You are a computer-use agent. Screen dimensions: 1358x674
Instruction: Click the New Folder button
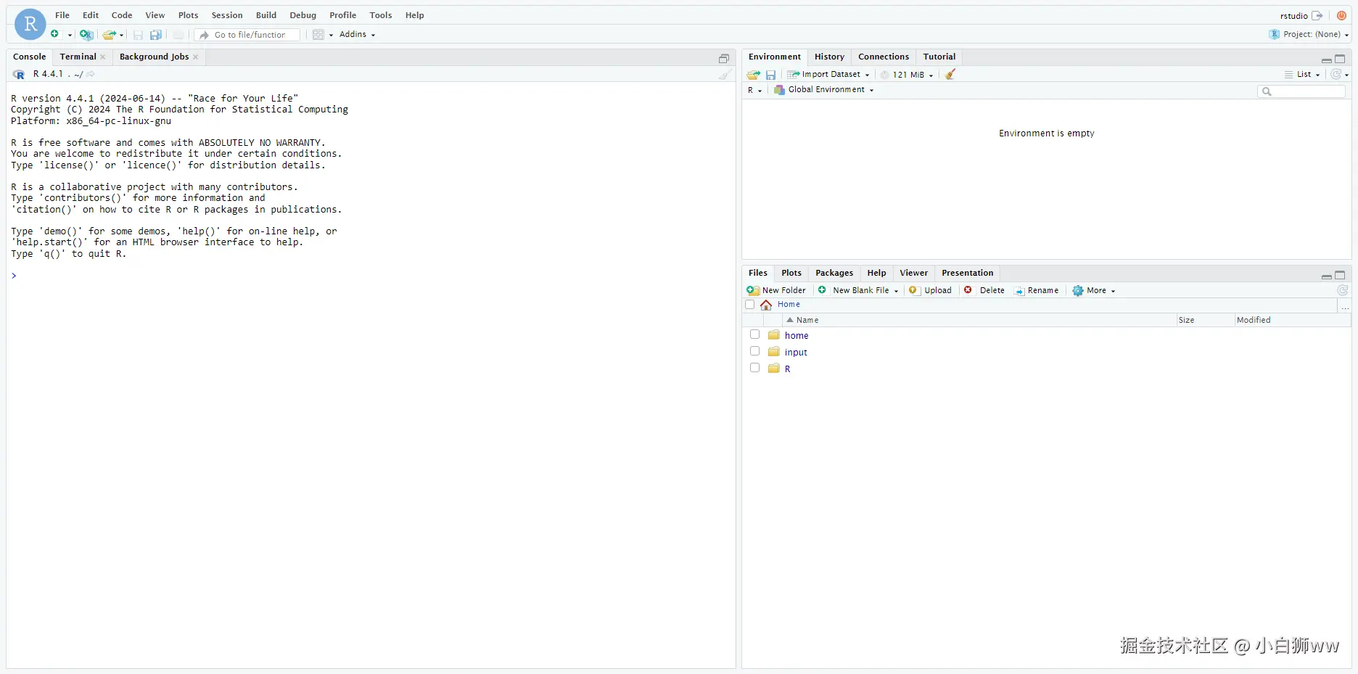[776, 290]
